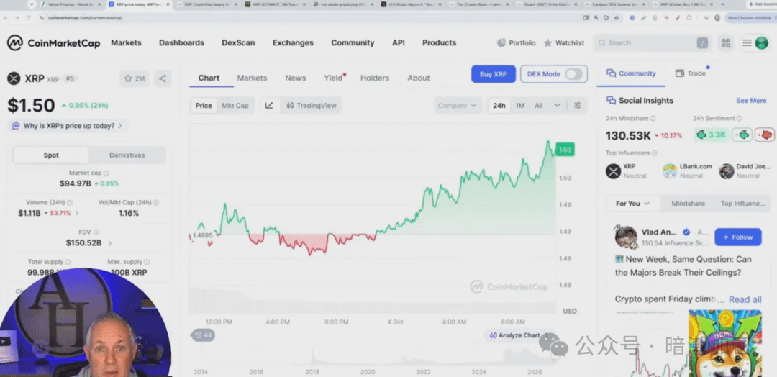This screenshot has width=777, height=377.
Task: Switch to the Markets tab under XRP
Action: (x=253, y=78)
